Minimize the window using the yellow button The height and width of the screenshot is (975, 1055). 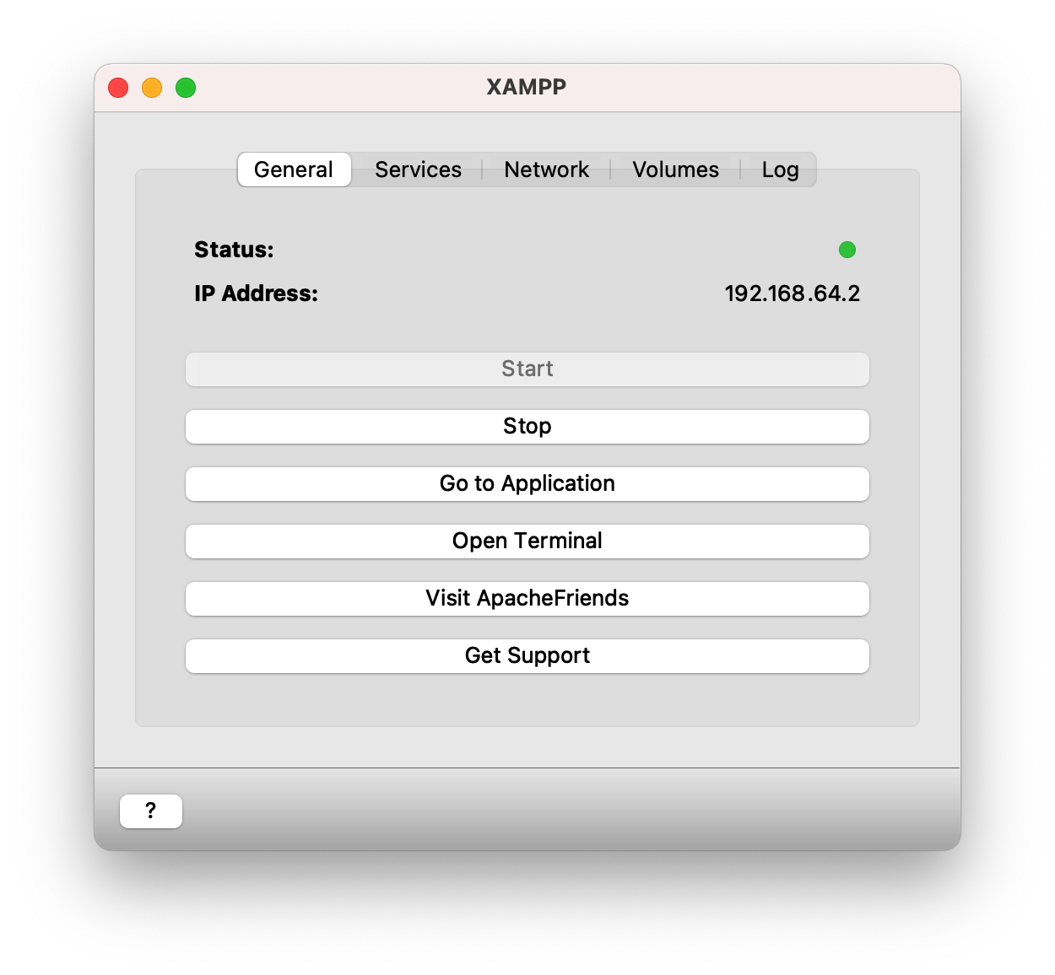152,88
